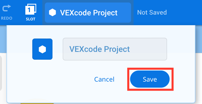The width and height of the screenshot is (202, 104).
Task: Choose the SLOT label under the number
Action: (30, 19)
